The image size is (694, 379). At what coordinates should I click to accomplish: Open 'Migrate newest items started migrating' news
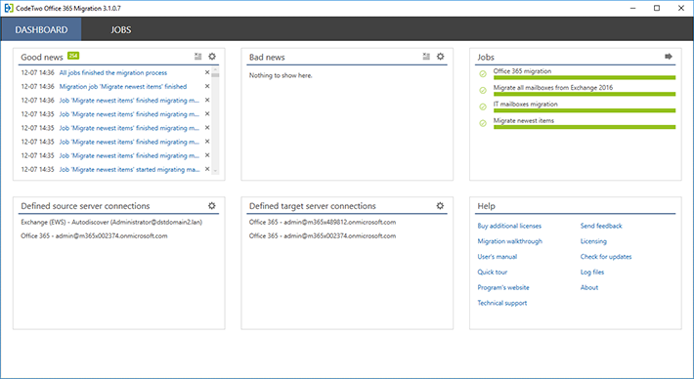(x=129, y=169)
